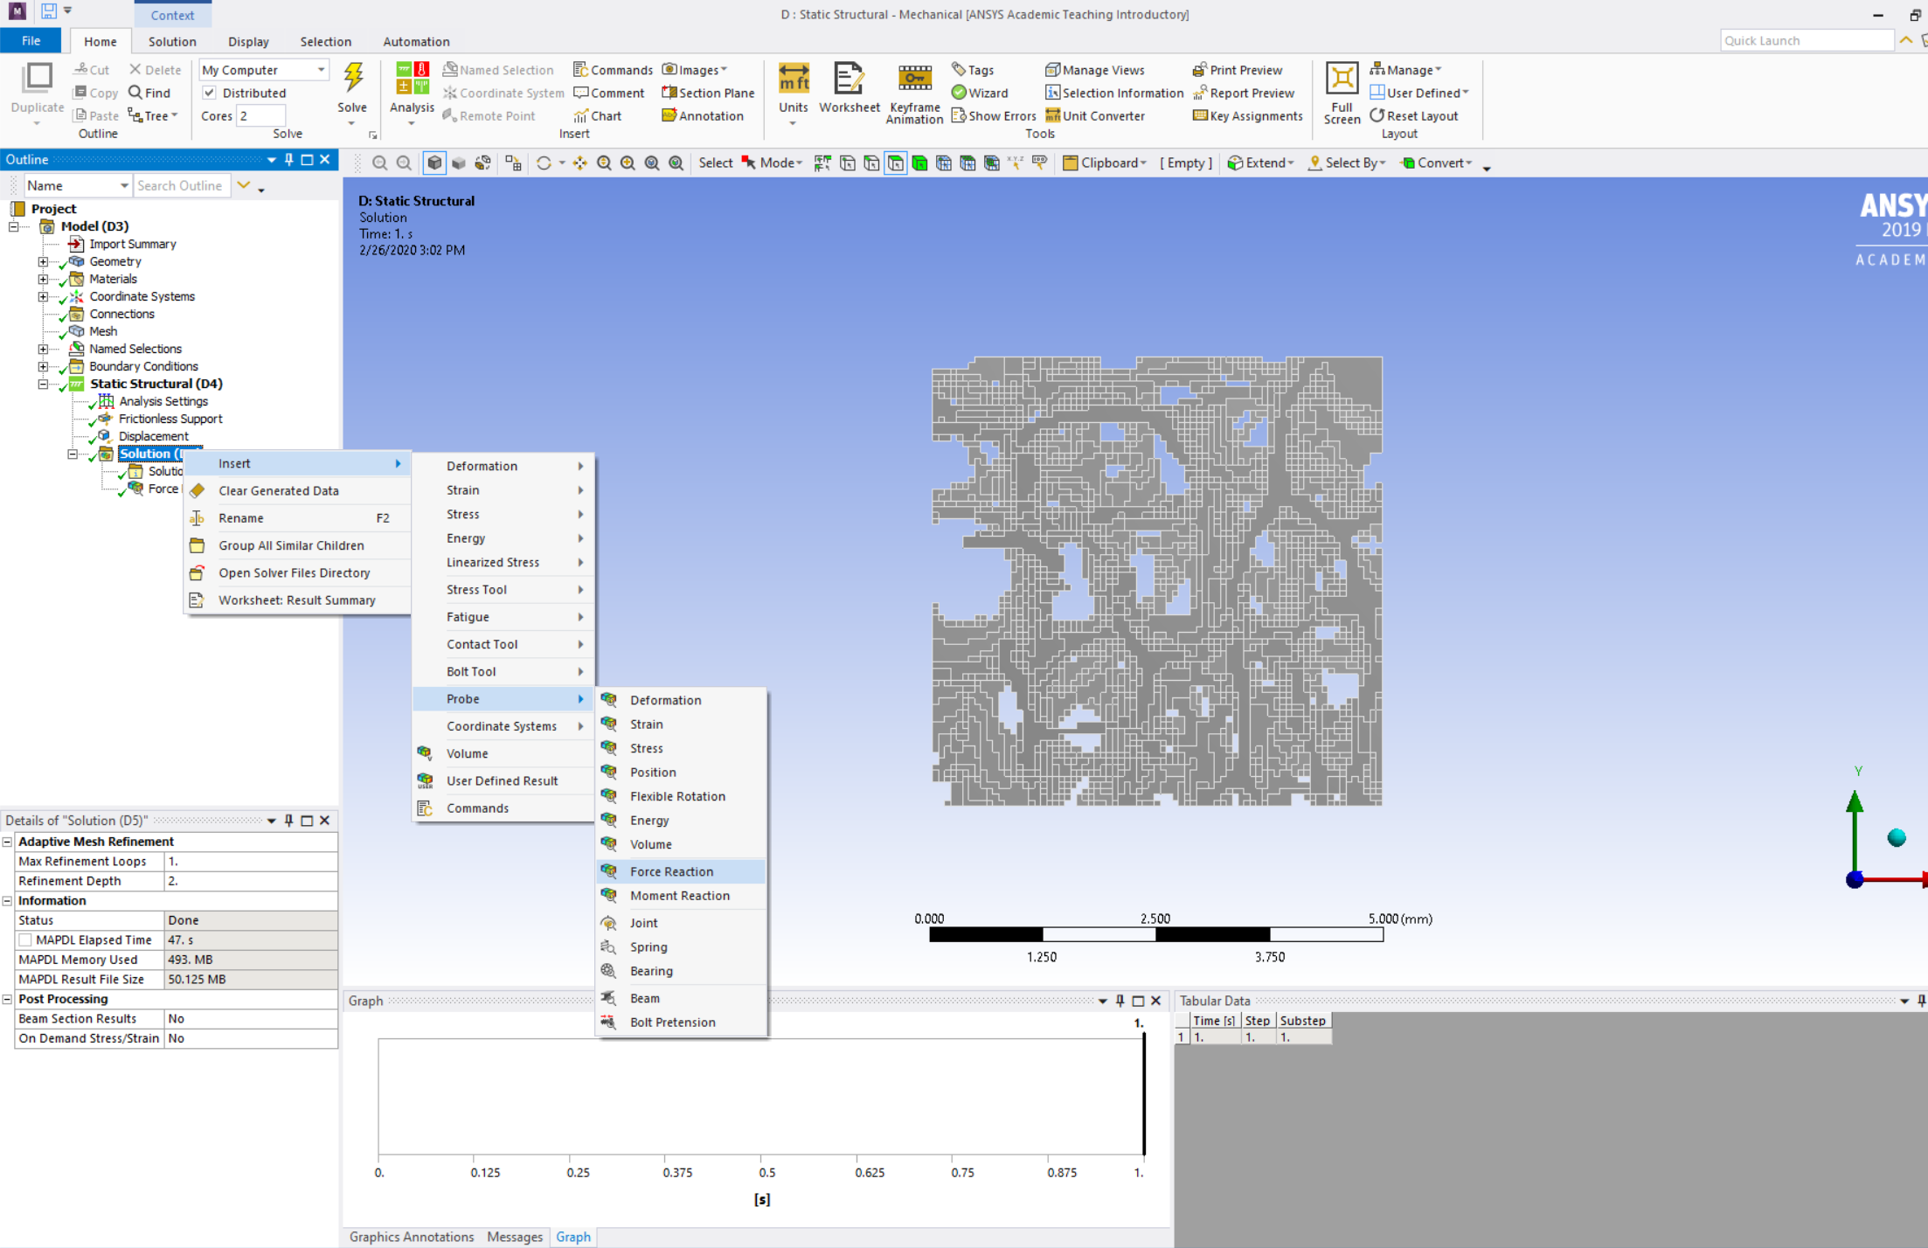Open the File menu
Screen dimensions: 1928x1248
31,41
